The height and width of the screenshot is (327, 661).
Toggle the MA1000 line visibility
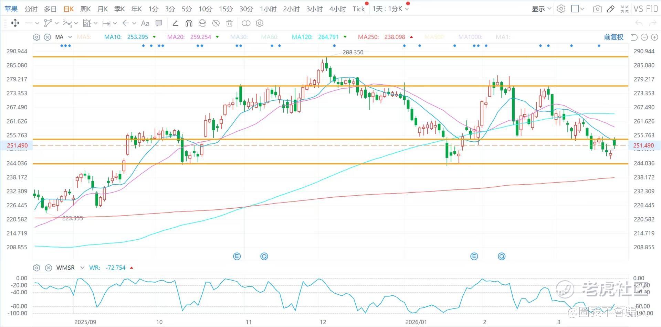(x=470, y=37)
